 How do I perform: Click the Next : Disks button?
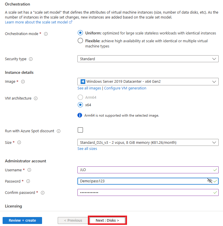tap(107, 221)
